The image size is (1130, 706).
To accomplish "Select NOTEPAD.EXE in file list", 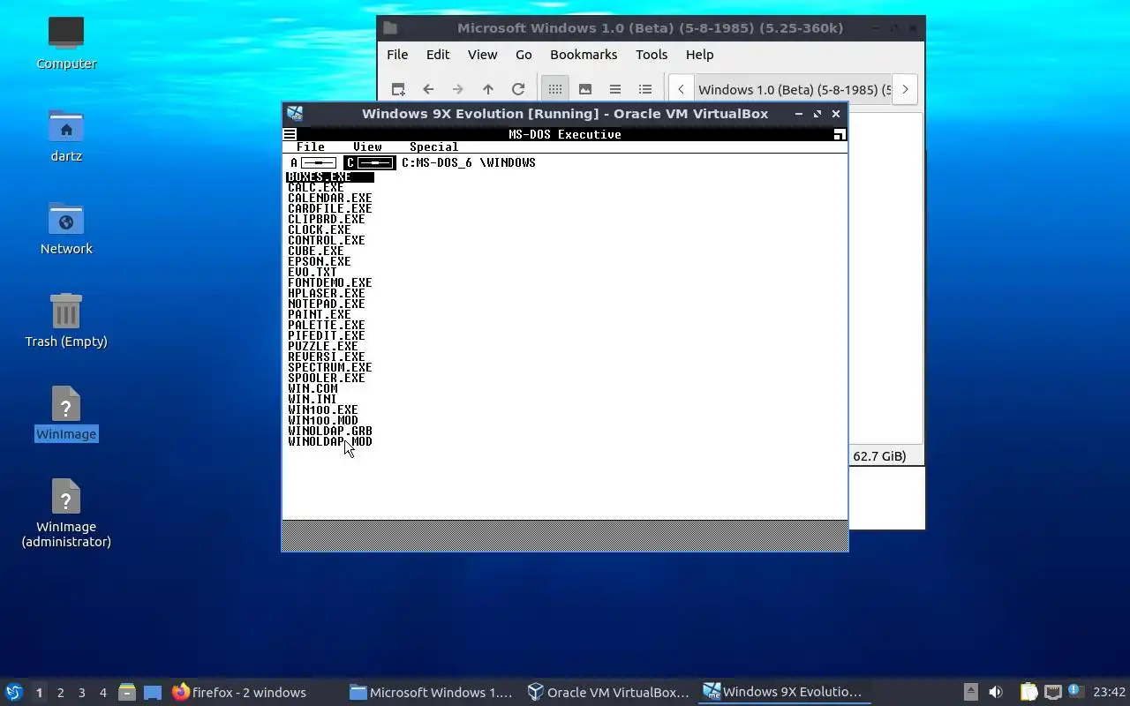I will tap(326, 304).
